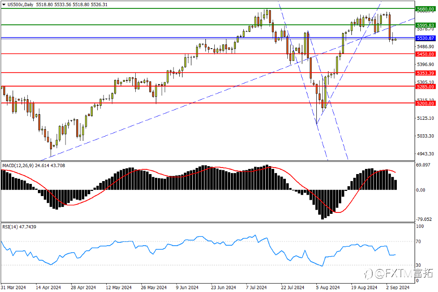Select the MACD zero level label 0.00
This screenshot has height=292, width=438.
(x=421, y=190)
